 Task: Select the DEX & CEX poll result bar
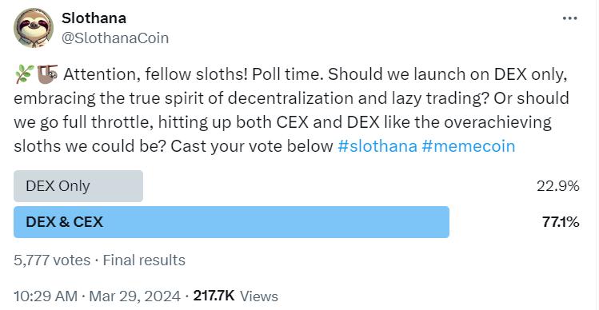231,222
